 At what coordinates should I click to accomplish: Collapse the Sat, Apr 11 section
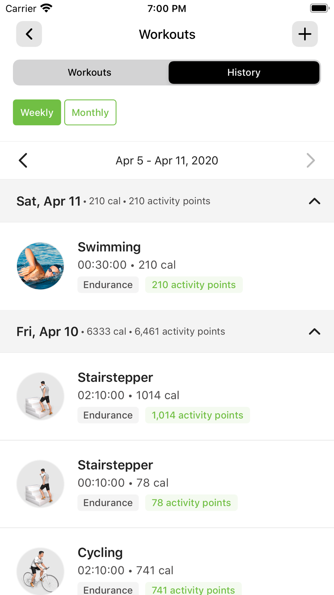(x=314, y=201)
